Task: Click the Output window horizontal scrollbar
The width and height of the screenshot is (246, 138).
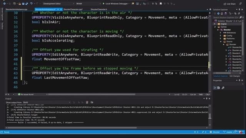Action: 72,128
